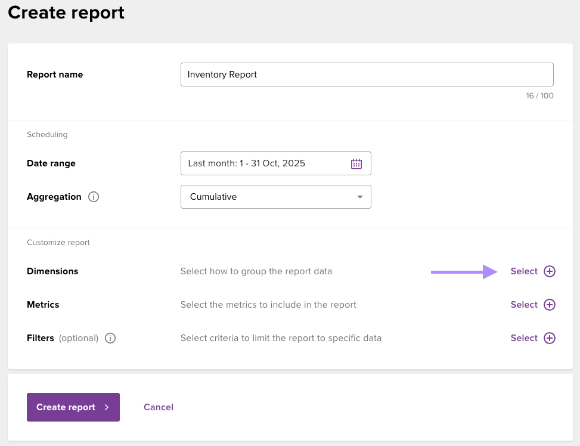Click the Create report page heading
Viewport: 580px width, 446px height.
[66, 13]
